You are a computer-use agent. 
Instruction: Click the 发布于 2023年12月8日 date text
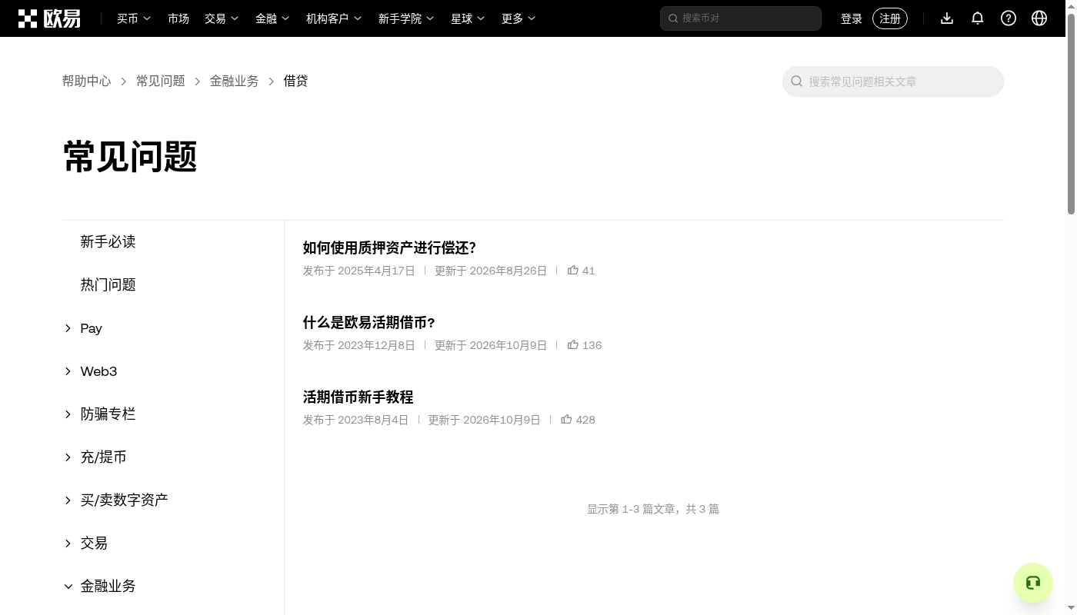359,345
